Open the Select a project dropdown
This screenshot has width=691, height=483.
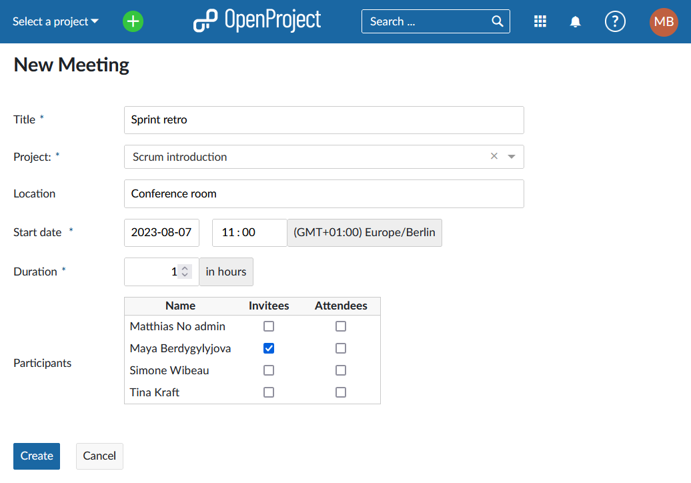pos(55,21)
